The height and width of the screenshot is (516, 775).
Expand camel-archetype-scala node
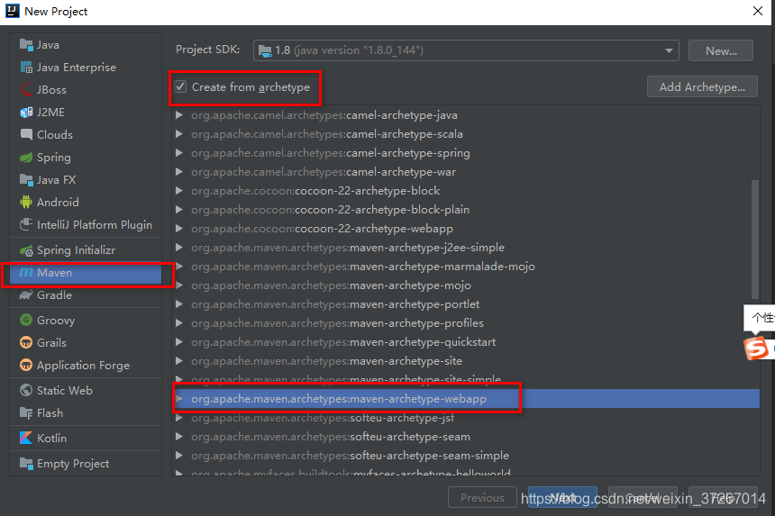coord(179,134)
